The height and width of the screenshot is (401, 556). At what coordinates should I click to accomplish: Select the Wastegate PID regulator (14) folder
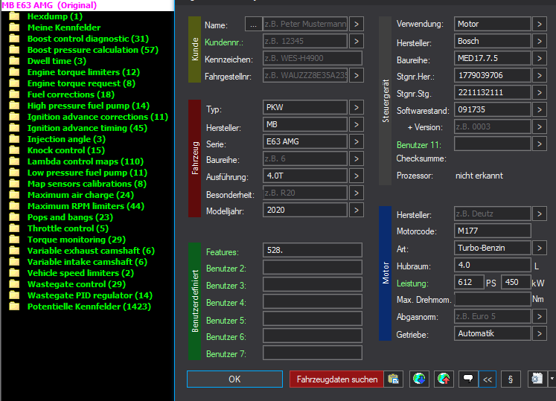[90, 295]
